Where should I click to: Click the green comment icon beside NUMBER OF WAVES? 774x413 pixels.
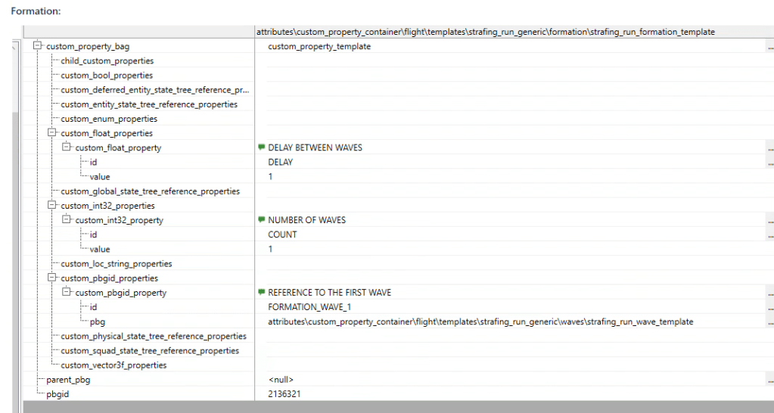coord(262,220)
